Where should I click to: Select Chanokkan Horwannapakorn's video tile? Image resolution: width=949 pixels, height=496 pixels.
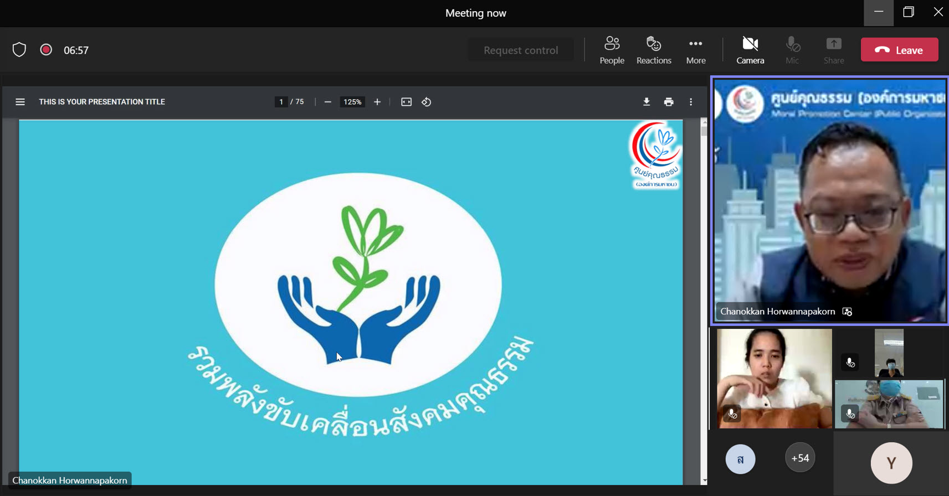(x=830, y=200)
